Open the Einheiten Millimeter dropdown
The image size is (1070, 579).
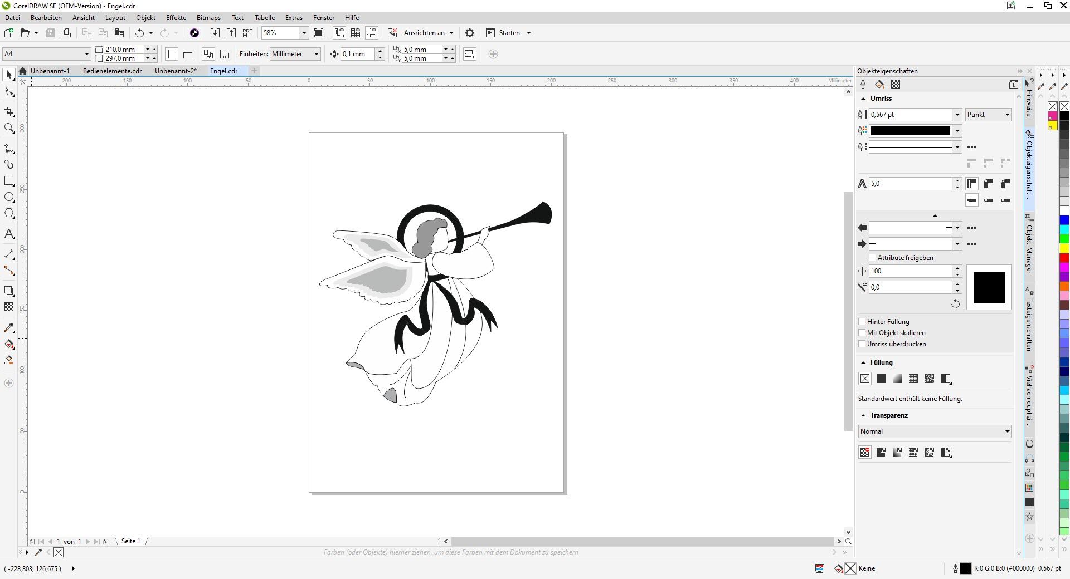(295, 54)
